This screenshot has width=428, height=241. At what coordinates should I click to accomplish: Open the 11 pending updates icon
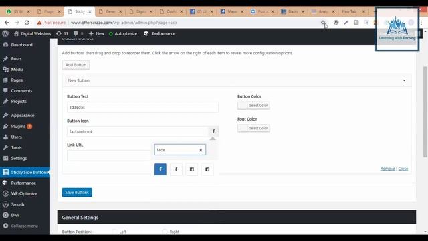[x=62, y=33]
